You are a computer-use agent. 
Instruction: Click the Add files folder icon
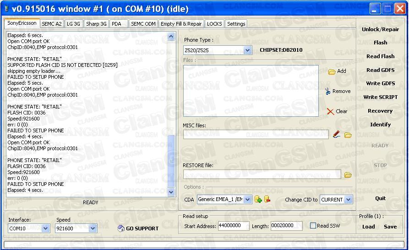pos(332,72)
